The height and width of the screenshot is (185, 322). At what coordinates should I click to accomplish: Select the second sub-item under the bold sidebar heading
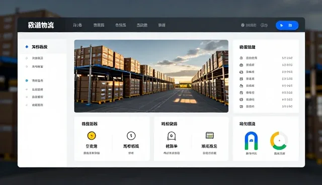coord(37,66)
